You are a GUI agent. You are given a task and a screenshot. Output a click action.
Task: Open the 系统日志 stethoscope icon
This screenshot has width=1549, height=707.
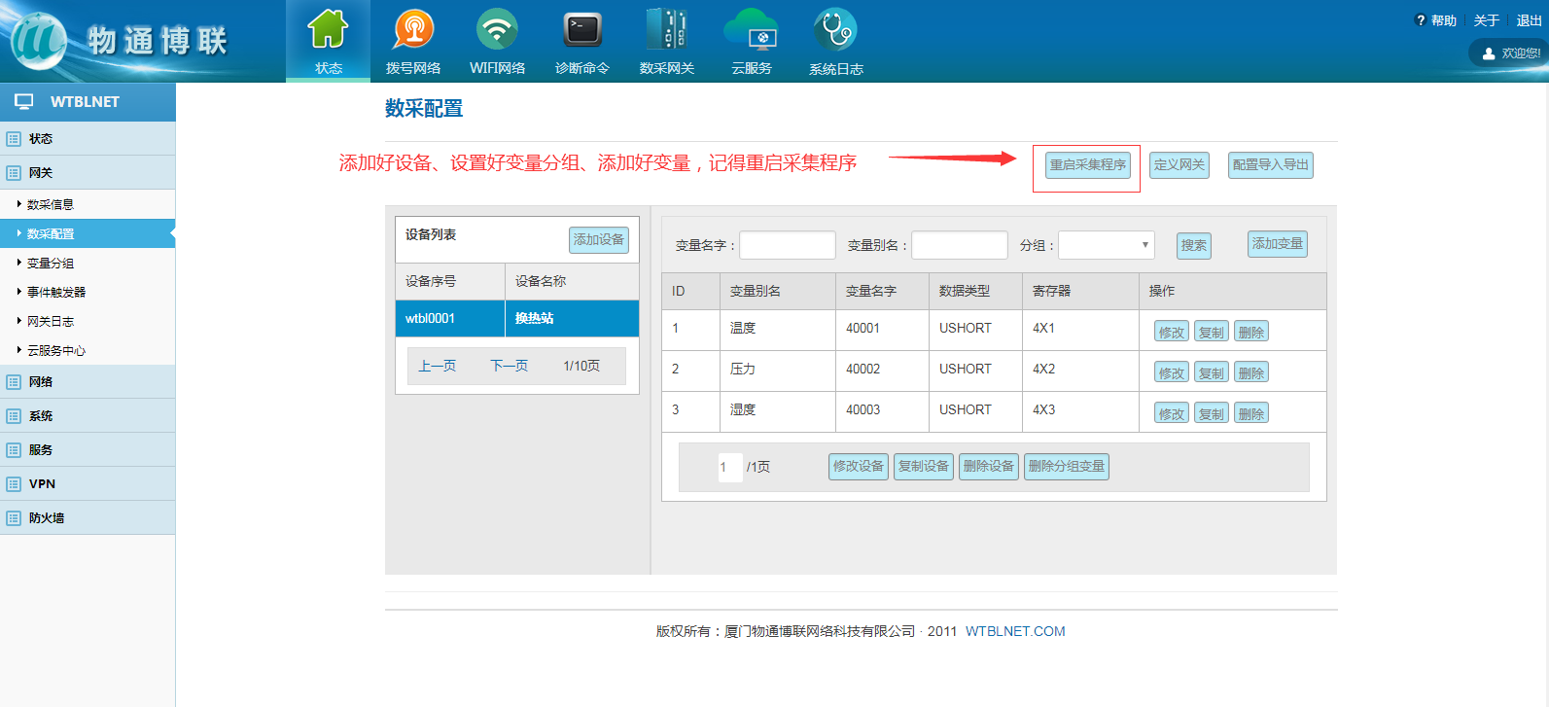(x=835, y=29)
